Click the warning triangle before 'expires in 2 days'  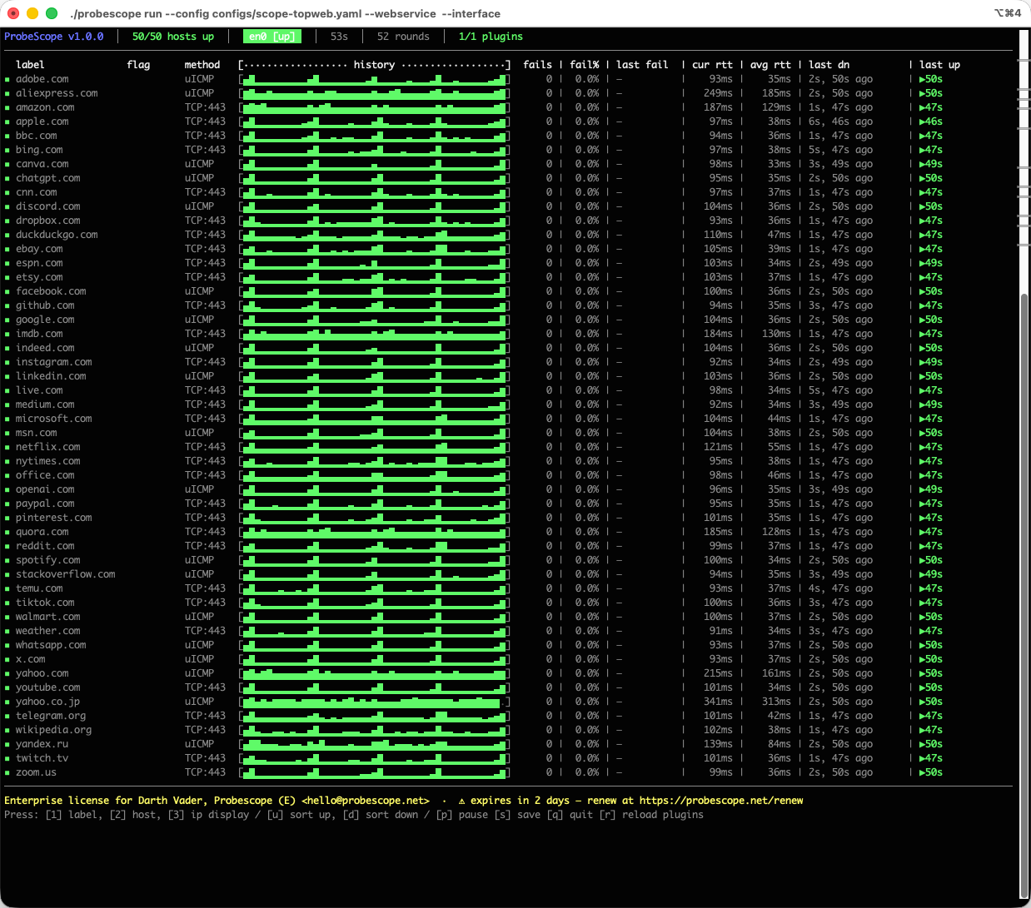pos(462,801)
